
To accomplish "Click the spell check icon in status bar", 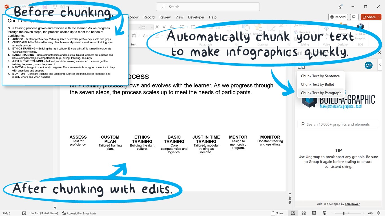I will click(x=24, y=213).
